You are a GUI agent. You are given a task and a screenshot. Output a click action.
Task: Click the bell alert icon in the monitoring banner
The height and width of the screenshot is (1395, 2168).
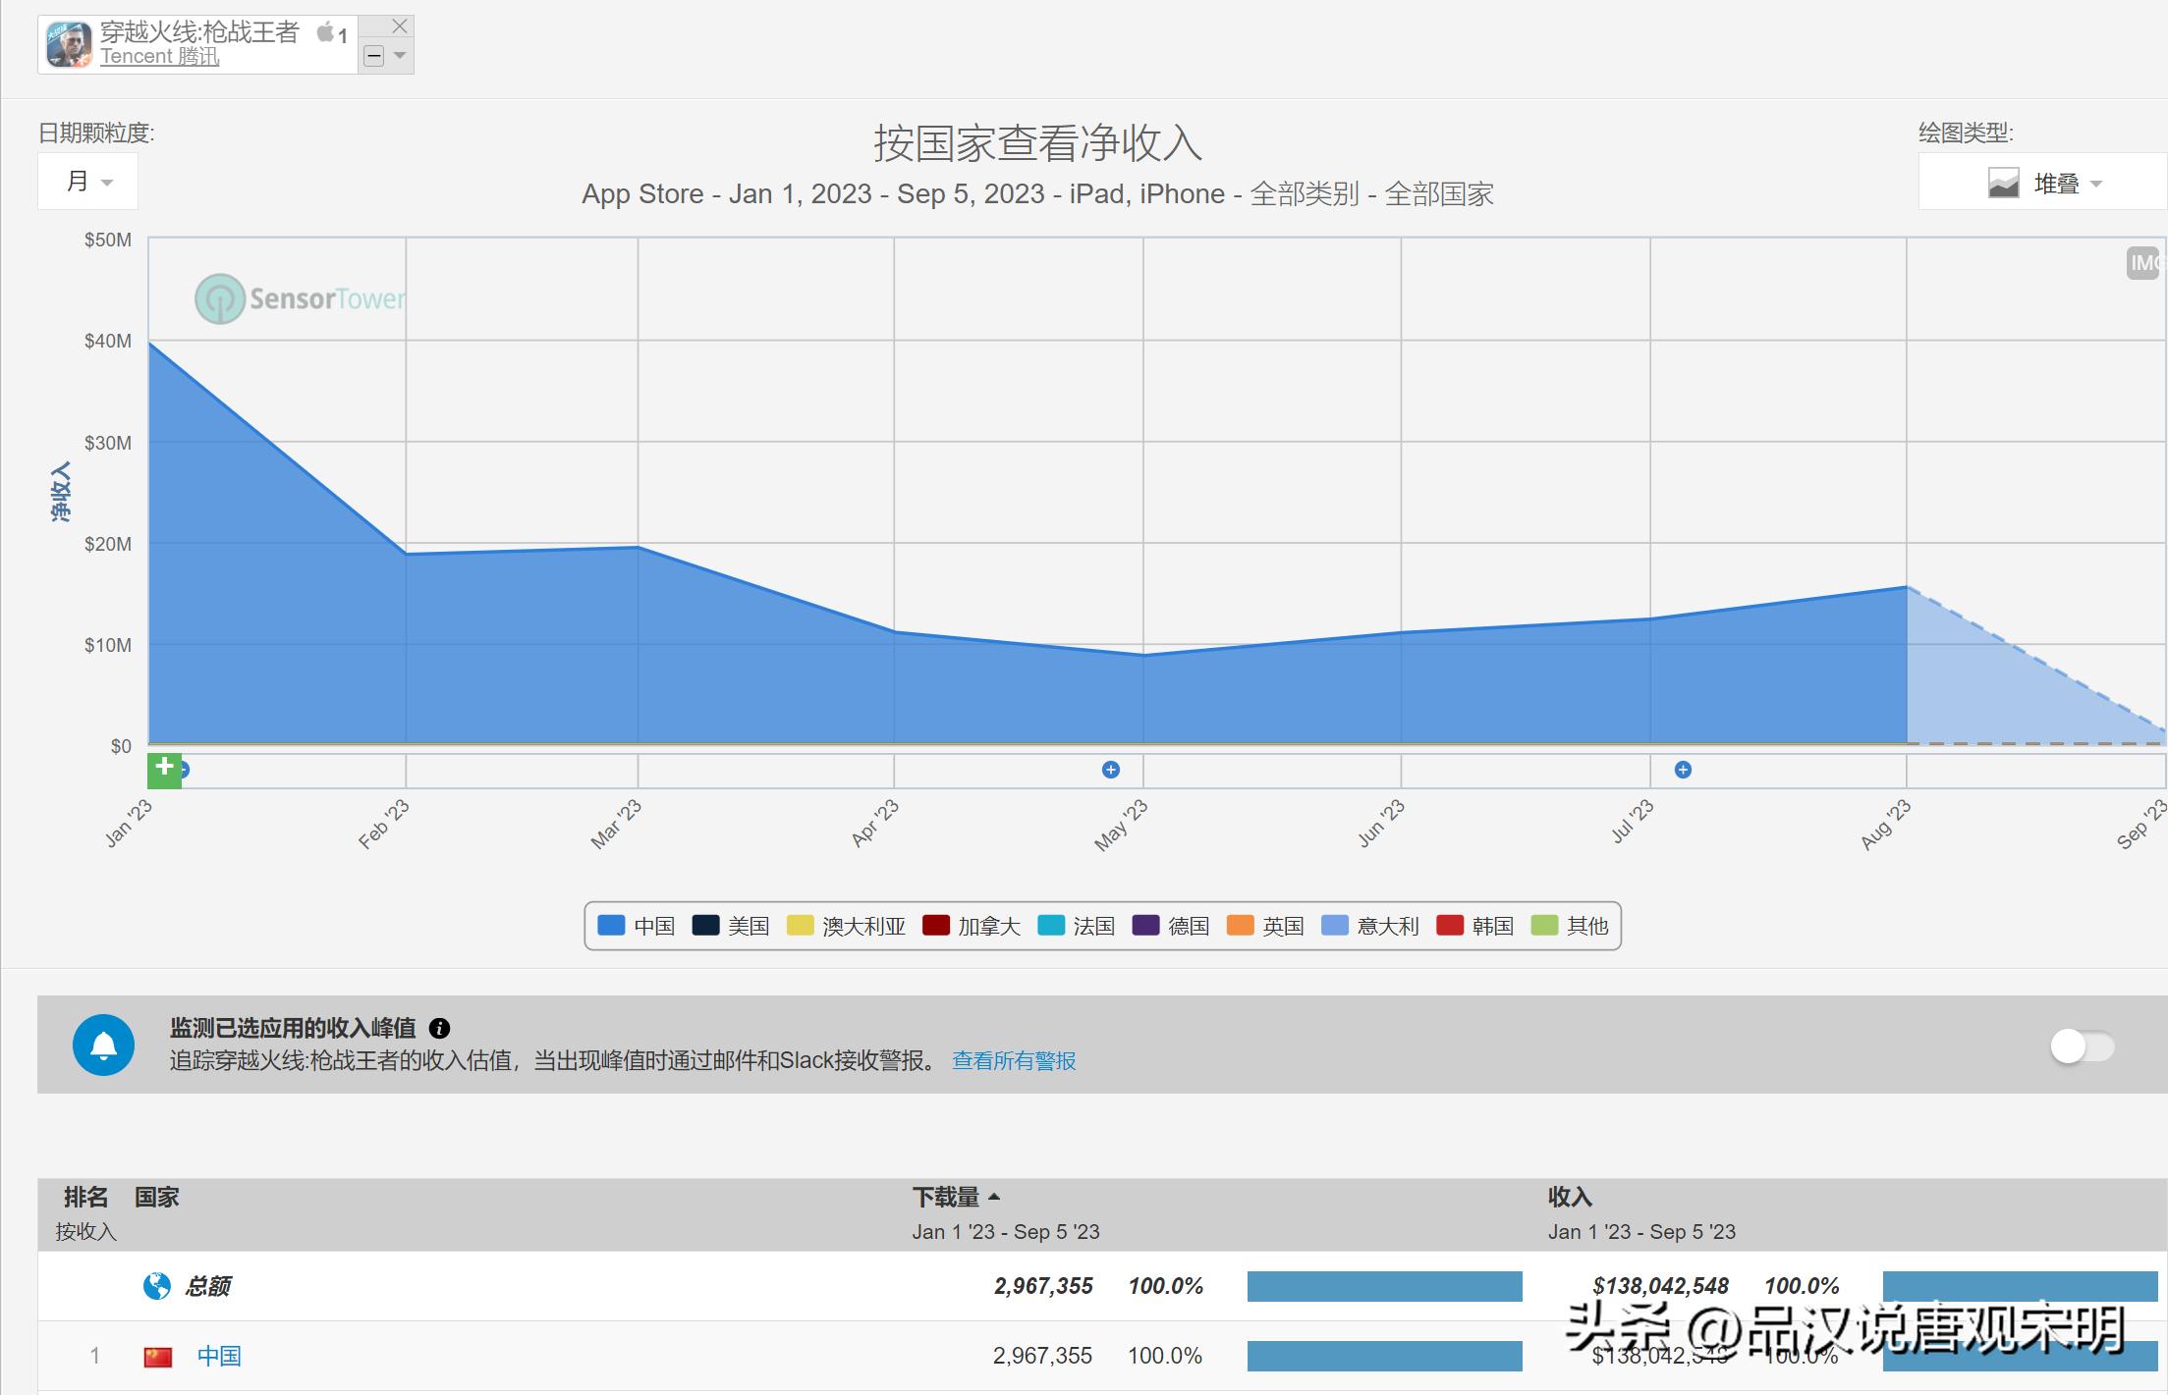(x=104, y=1044)
